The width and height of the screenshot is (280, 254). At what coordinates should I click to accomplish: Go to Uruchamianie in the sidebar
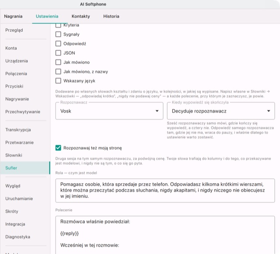pyautogui.click(x=25, y=198)
